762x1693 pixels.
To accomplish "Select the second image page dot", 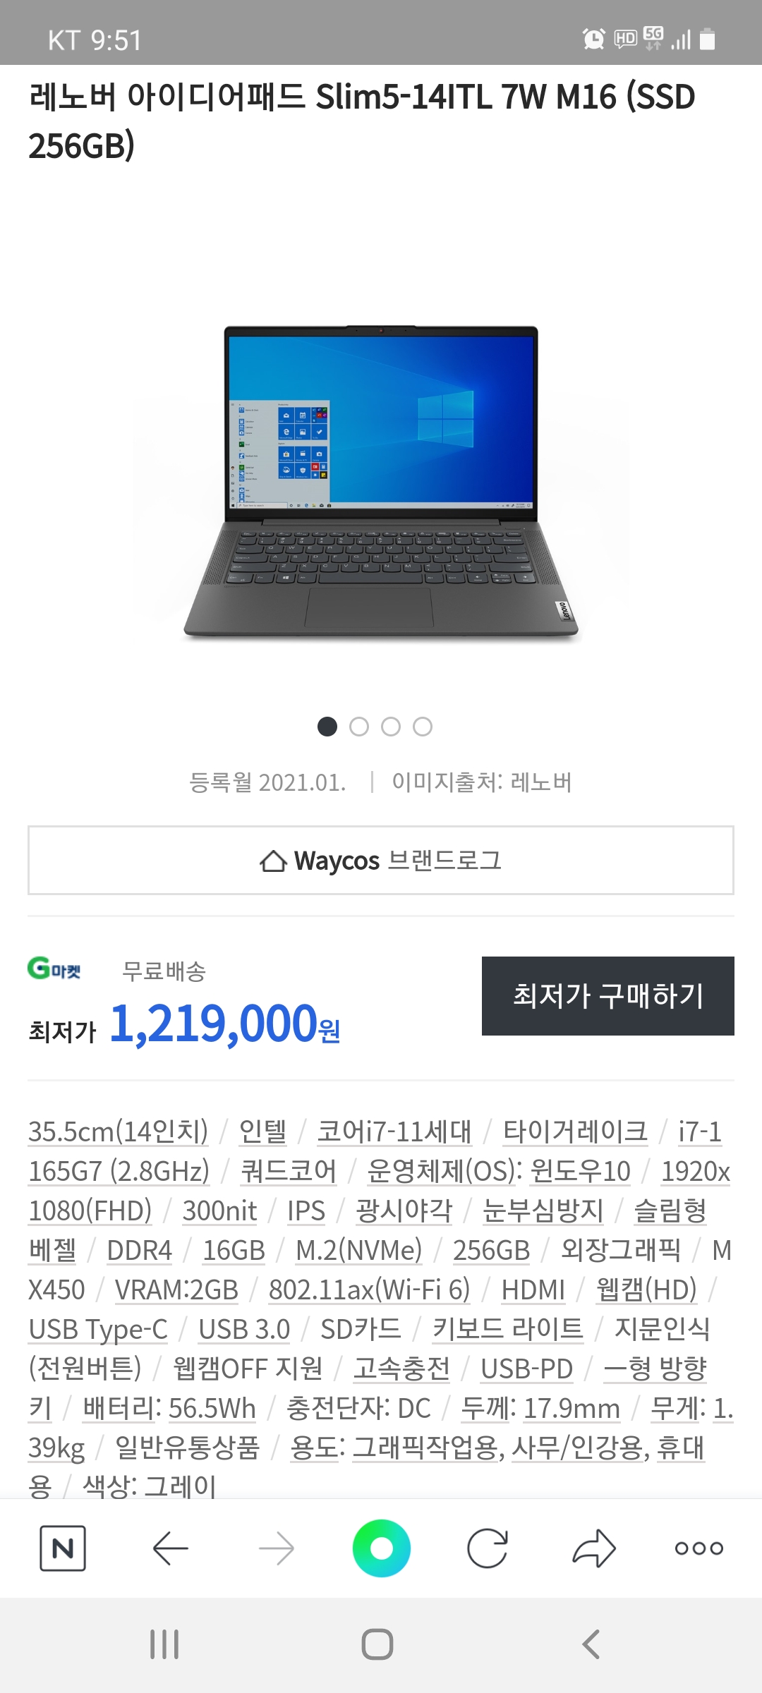I will click(x=359, y=727).
